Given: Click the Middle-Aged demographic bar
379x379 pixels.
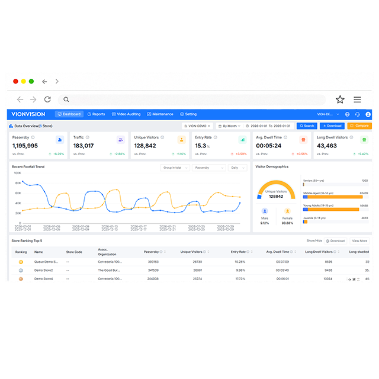Looking at the screenshot, I should [335, 197].
